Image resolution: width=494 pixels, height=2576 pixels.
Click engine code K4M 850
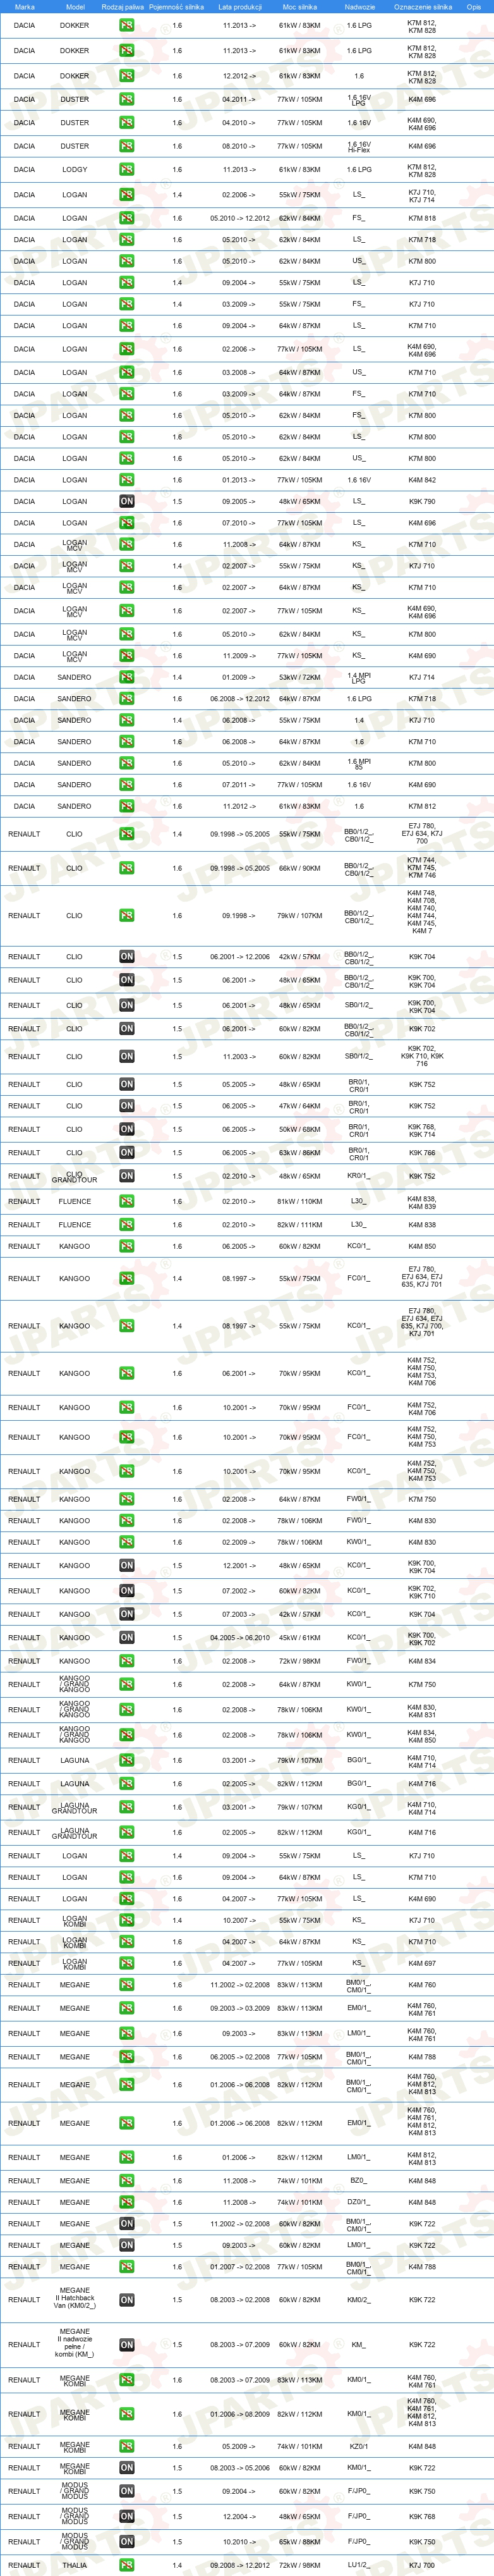pos(422,1246)
